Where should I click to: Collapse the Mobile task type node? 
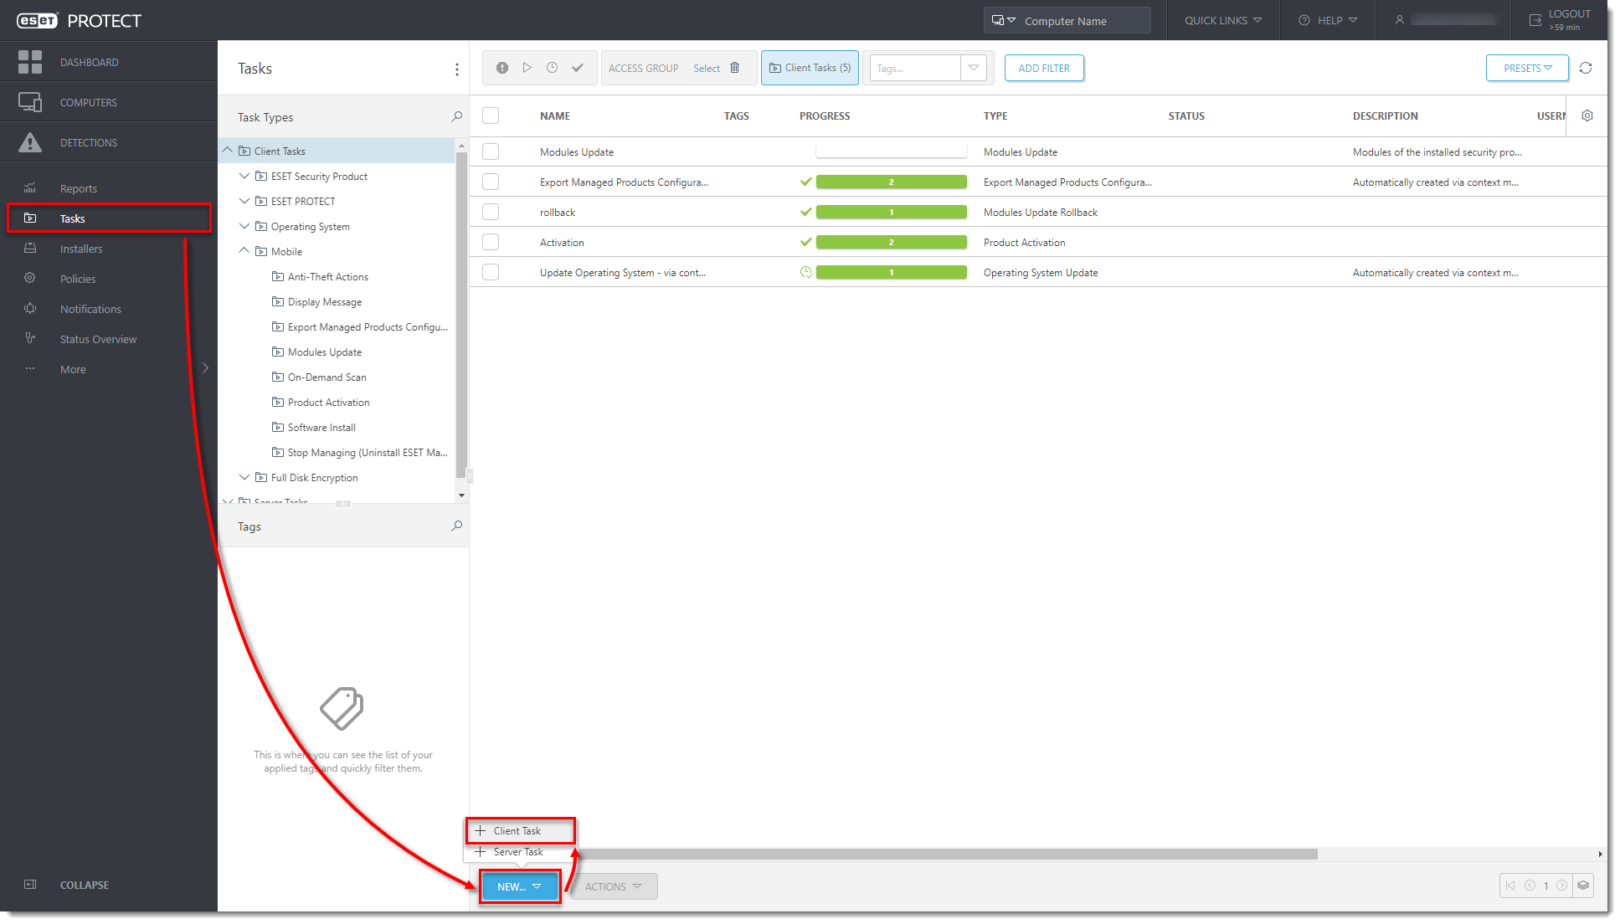(x=244, y=251)
